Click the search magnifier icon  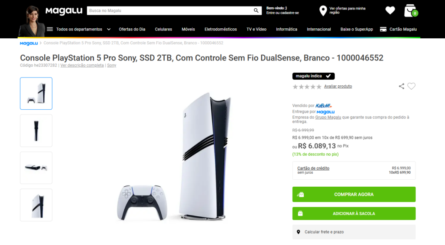(x=256, y=10)
